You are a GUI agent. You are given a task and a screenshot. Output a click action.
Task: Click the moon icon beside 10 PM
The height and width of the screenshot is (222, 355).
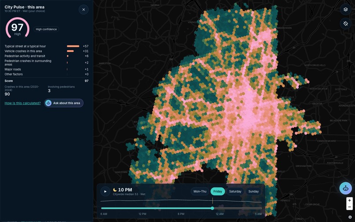(x=115, y=190)
